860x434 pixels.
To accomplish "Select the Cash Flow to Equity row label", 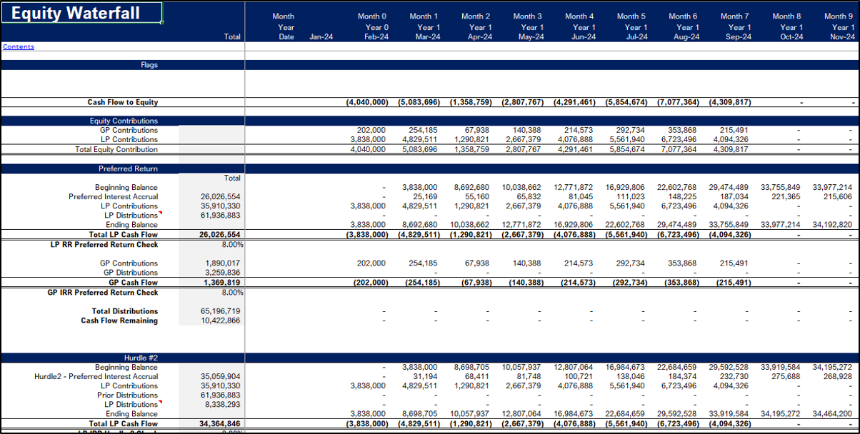I will 122,103.
